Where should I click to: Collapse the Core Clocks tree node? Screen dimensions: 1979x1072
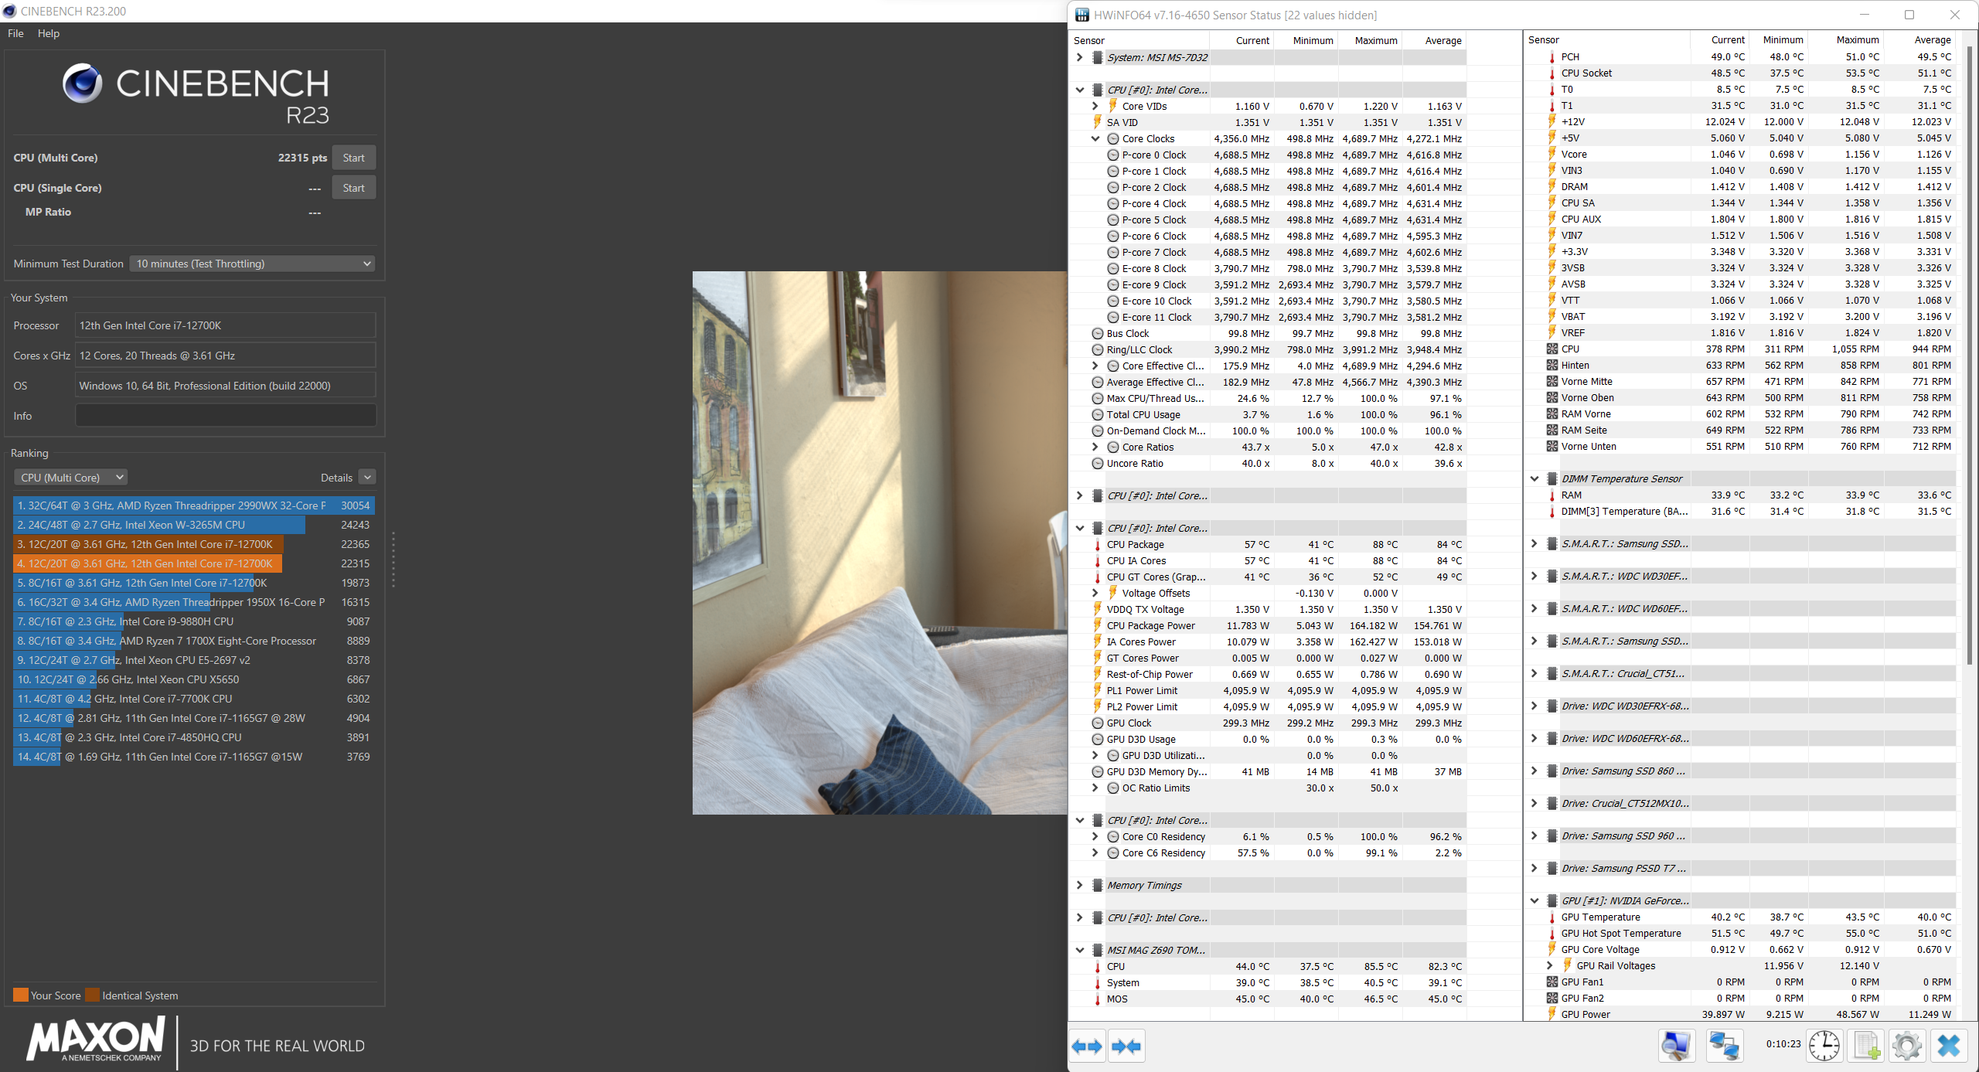(1095, 139)
